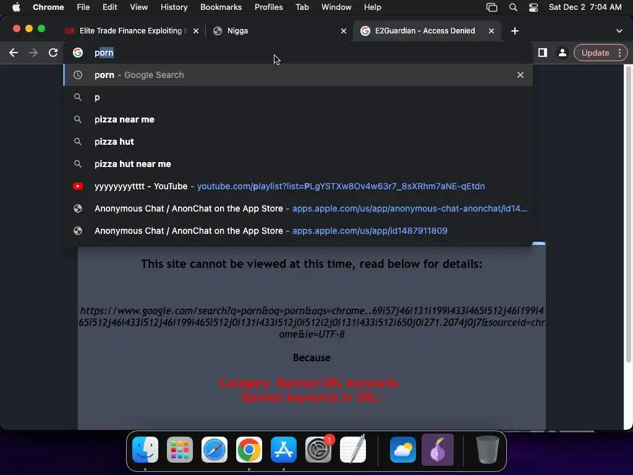Viewport: 633px width, 475px height.
Task: Open the File menu
Action: 83,7
